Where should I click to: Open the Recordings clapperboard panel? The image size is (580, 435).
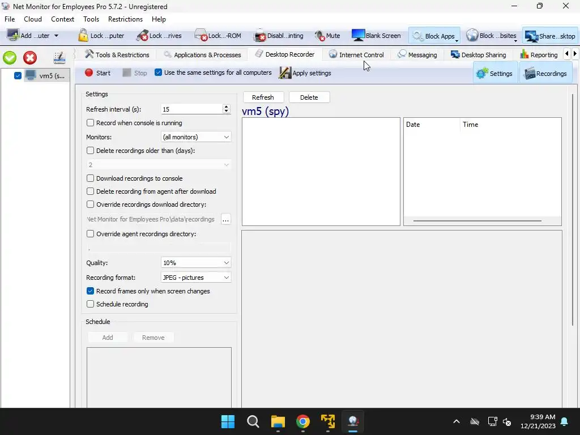click(x=546, y=73)
